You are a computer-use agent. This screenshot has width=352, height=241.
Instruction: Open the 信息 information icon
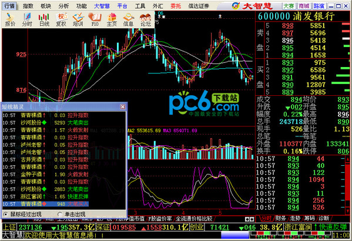coord(129,20)
